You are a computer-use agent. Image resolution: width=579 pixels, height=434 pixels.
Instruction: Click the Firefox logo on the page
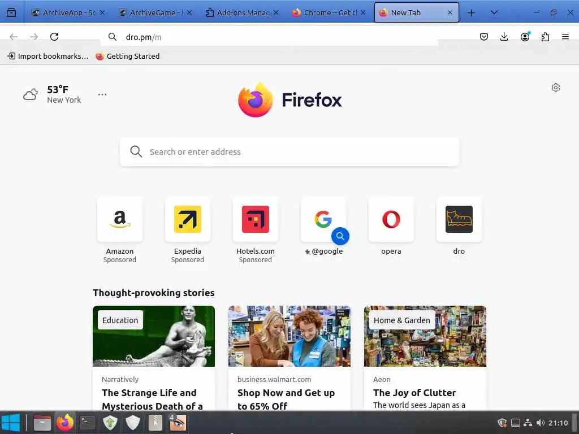[290, 99]
